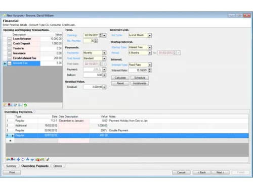Open the Period 6 Months dropdown
This screenshot has width=253, height=189.
pyautogui.click(x=150, y=53)
